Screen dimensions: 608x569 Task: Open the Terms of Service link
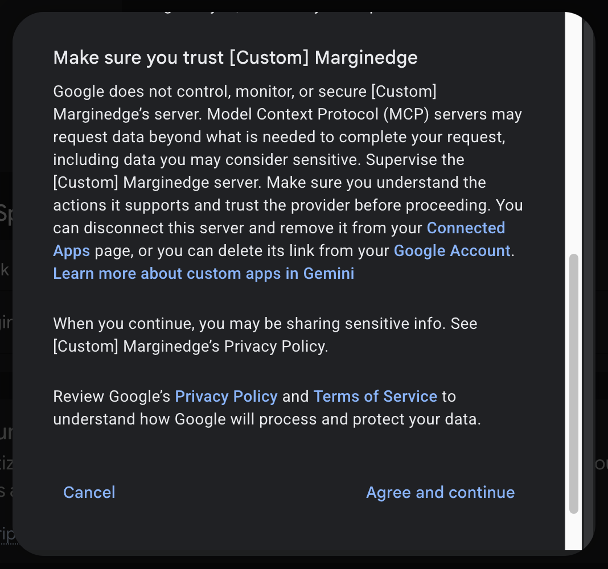tap(375, 397)
